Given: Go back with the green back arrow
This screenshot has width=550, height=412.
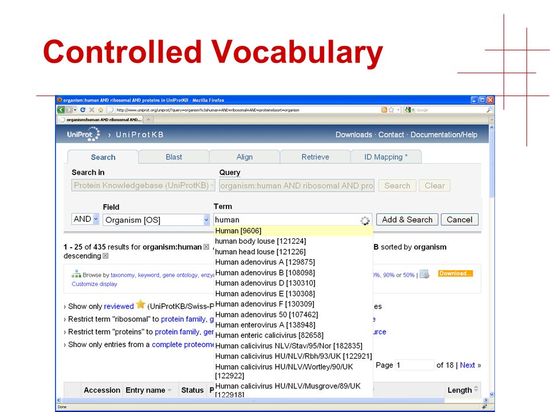Looking at the screenshot, I should [x=61, y=110].
